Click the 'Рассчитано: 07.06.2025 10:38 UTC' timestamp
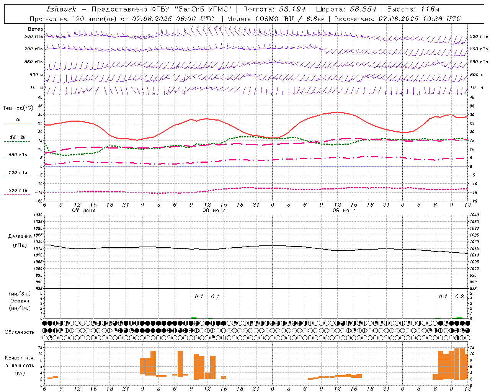Screen dimensions: 490x392 click(x=397, y=19)
